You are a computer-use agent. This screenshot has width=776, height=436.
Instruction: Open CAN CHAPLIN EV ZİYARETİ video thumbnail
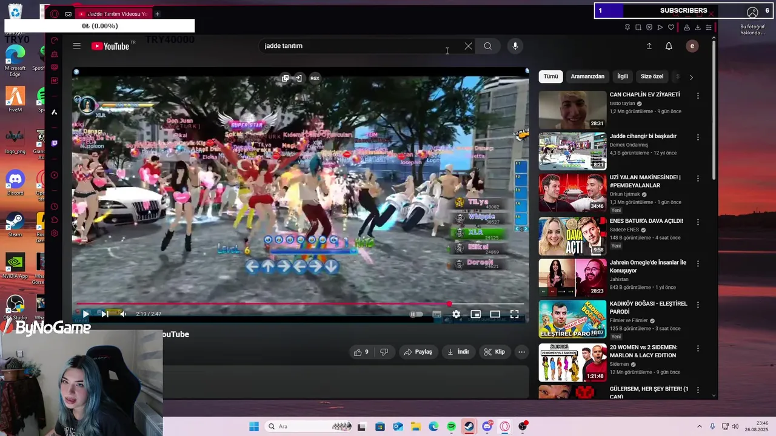point(572,110)
